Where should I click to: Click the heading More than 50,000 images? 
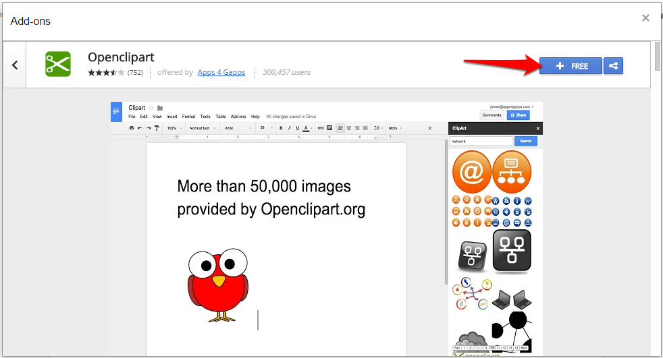click(x=264, y=186)
